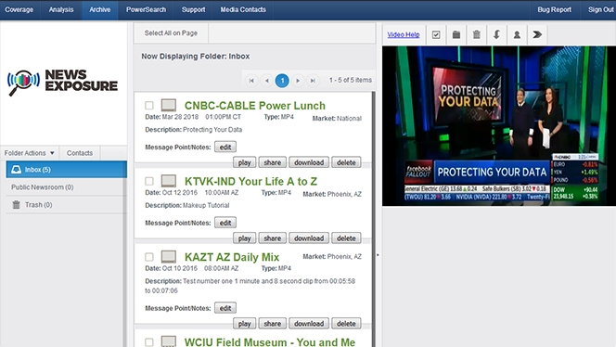This screenshot has height=347, width=616.
Task: Go to next page of results
Action: click(x=298, y=81)
